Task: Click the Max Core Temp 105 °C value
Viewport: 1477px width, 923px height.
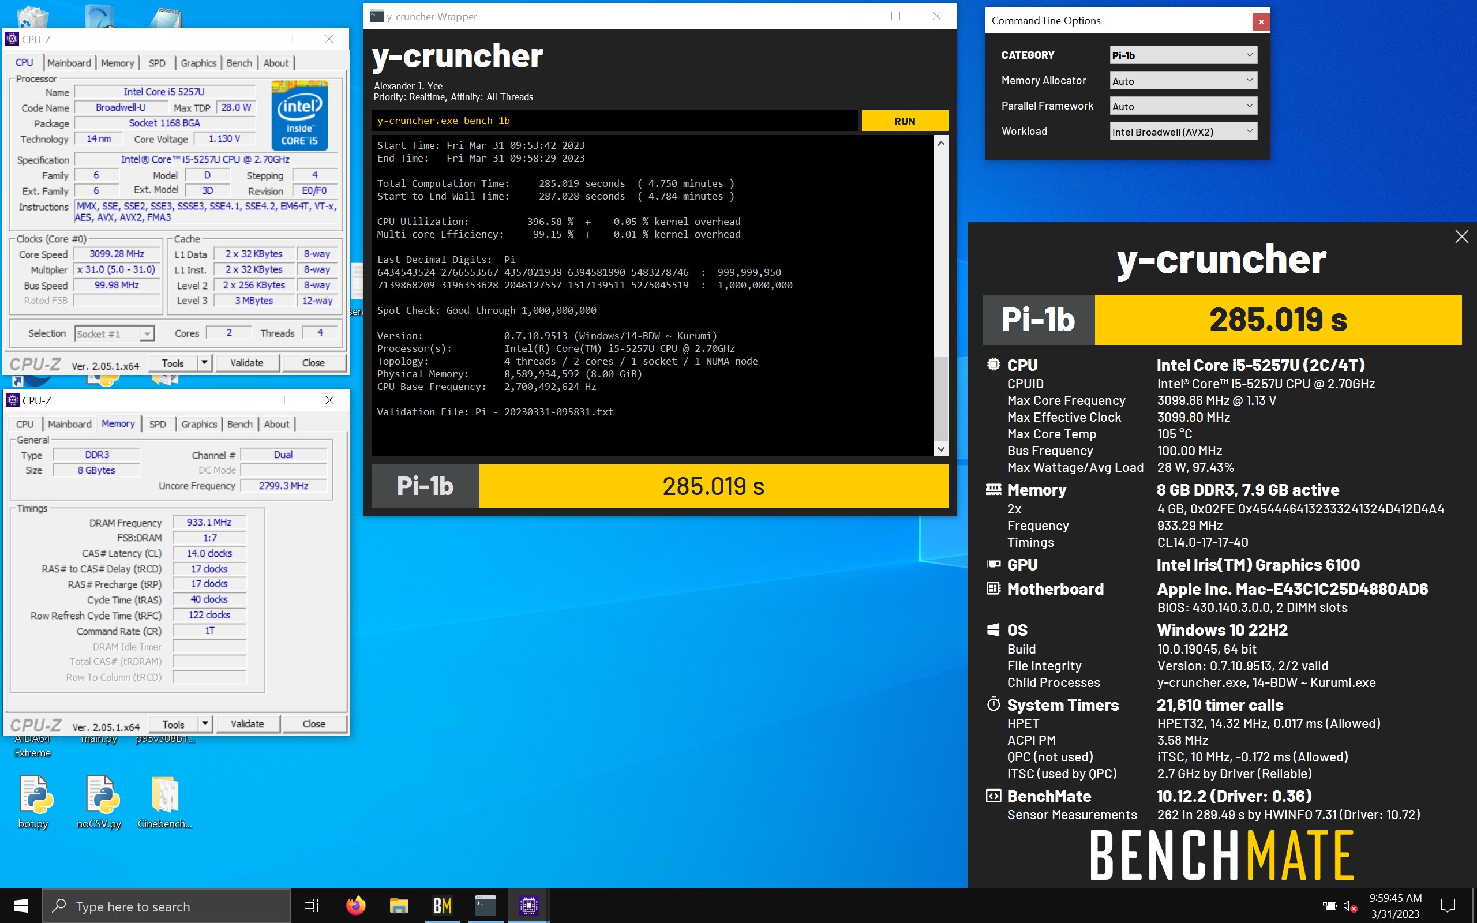Action: (1174, 434)
